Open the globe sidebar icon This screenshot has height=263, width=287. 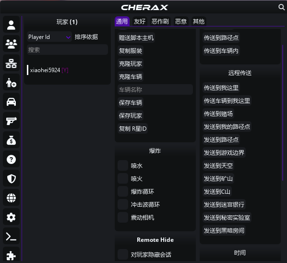point(11,198)
